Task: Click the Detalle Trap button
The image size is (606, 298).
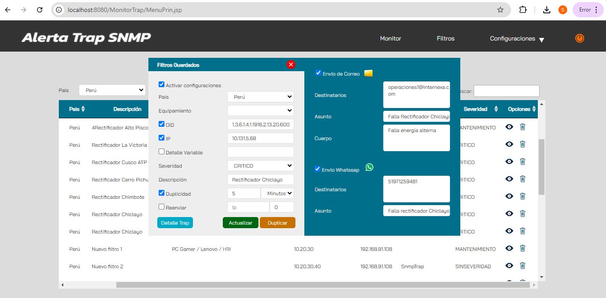Action: [x=175, y=223]
